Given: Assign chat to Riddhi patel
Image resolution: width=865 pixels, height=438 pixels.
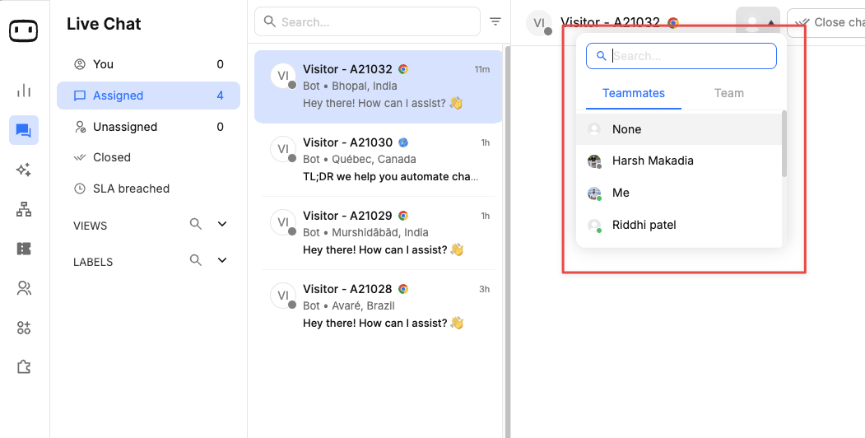Looking at the screenshot, I should click(x=679, y=225).
